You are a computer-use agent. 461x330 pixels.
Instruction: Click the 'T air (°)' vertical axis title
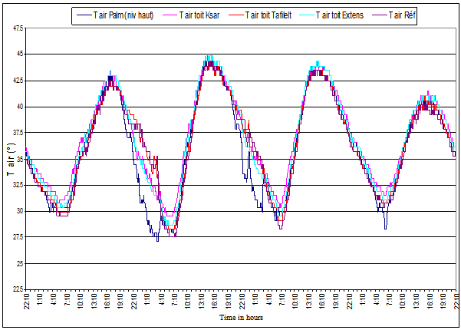(x=11, y=160)
